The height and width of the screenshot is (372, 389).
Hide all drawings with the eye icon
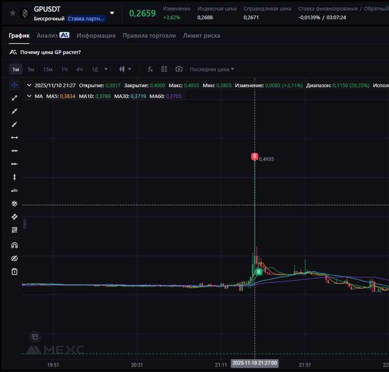coord(14,258)
